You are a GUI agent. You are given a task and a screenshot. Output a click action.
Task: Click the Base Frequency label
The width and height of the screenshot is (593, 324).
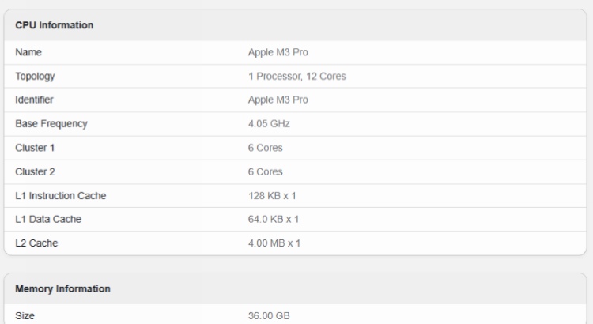pos(51,124)
